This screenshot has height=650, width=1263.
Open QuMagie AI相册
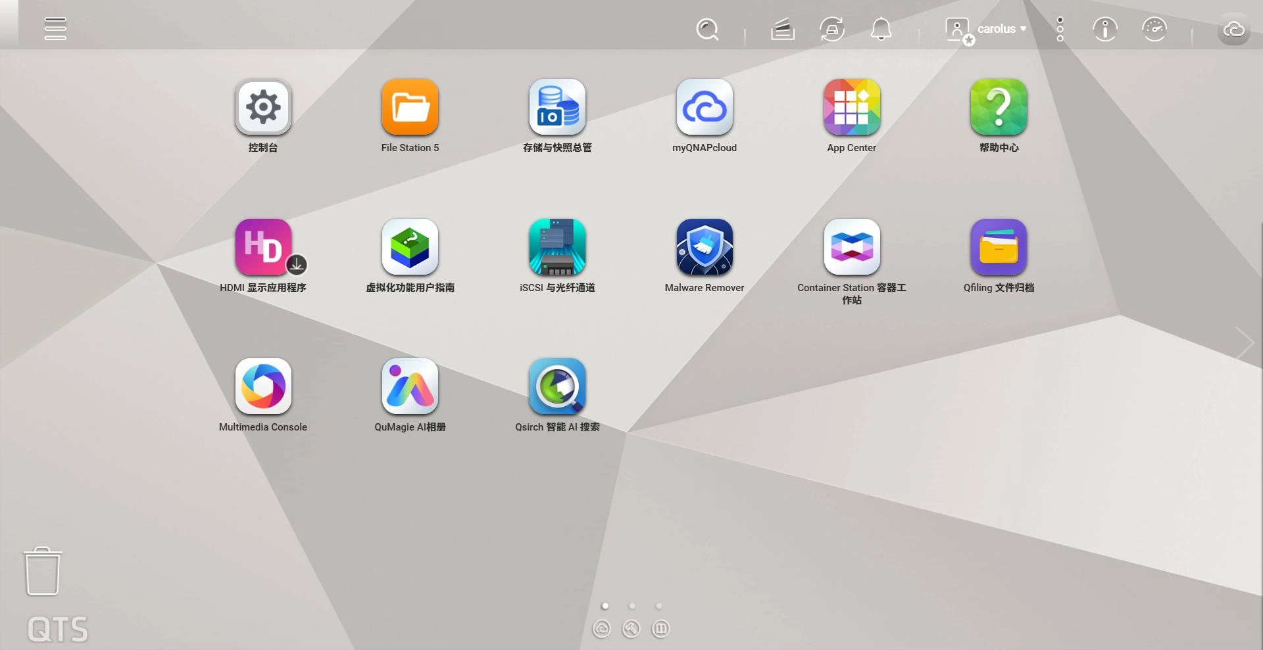pyautogui.click(x=410, y=386)
